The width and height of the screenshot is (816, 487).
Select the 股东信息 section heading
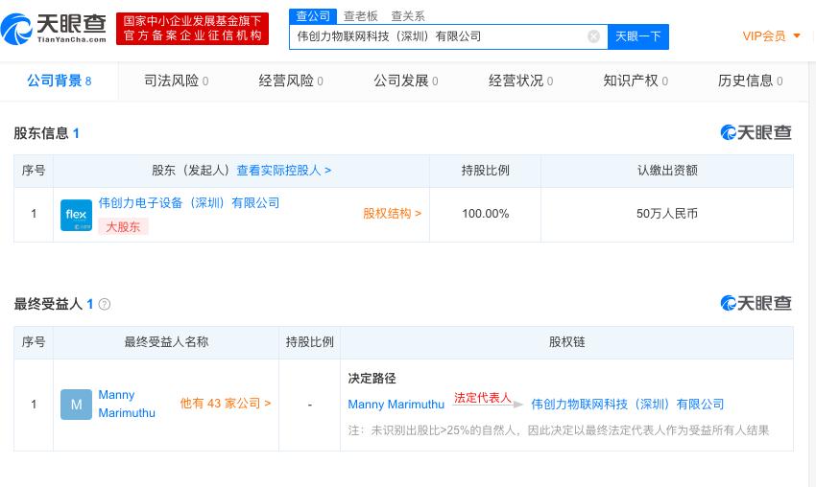46,133
